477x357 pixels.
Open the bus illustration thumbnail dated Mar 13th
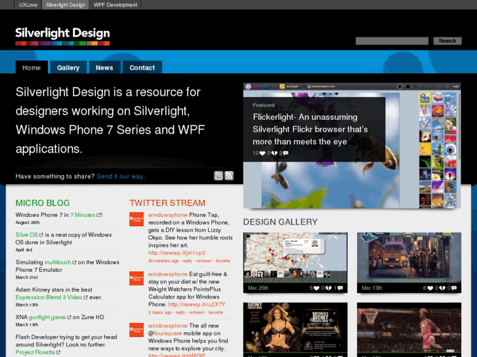coord(409,257)
